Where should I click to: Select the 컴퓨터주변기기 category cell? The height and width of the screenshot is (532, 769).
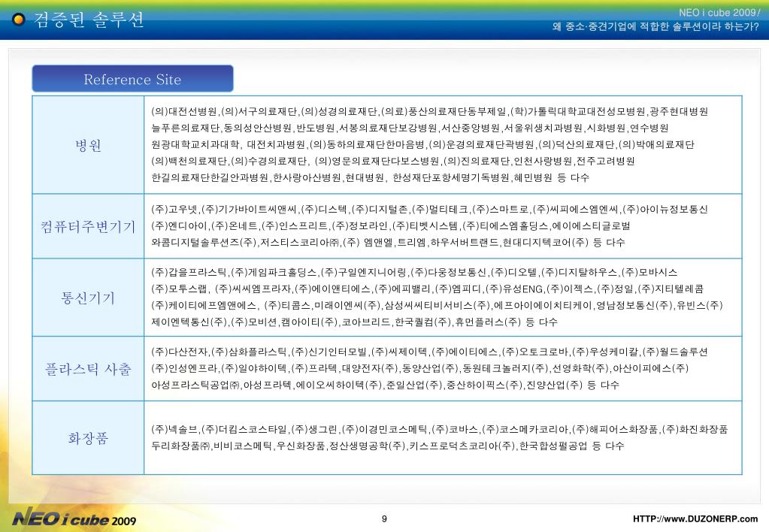tap(88, 226)
